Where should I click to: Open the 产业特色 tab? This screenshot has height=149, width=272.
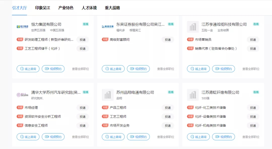[66, 8]
